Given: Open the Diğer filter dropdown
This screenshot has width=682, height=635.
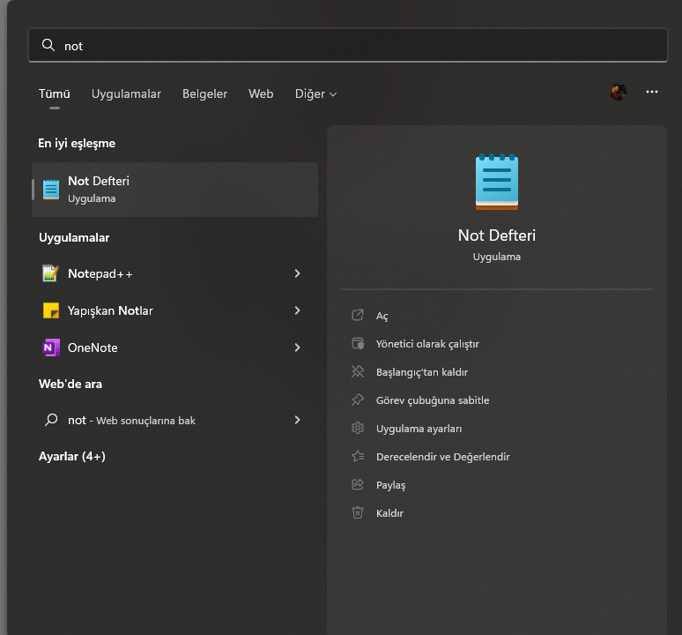Looking at the screenshot, I should pyautogui.click(x=315, y=93).
